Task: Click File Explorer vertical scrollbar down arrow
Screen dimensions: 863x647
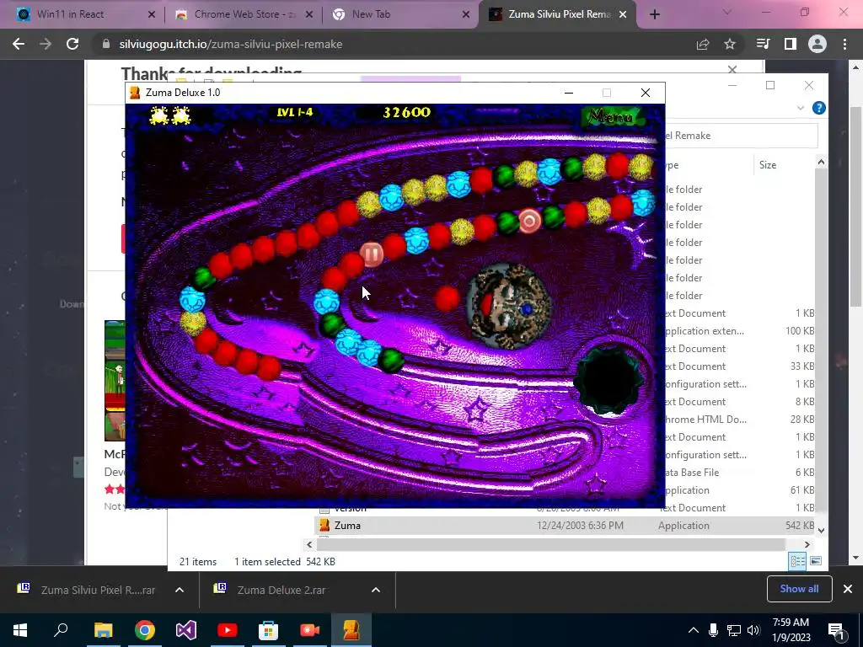Action: tap(821, 531)
